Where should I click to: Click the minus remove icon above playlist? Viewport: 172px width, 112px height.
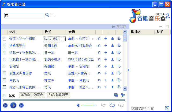161,27
